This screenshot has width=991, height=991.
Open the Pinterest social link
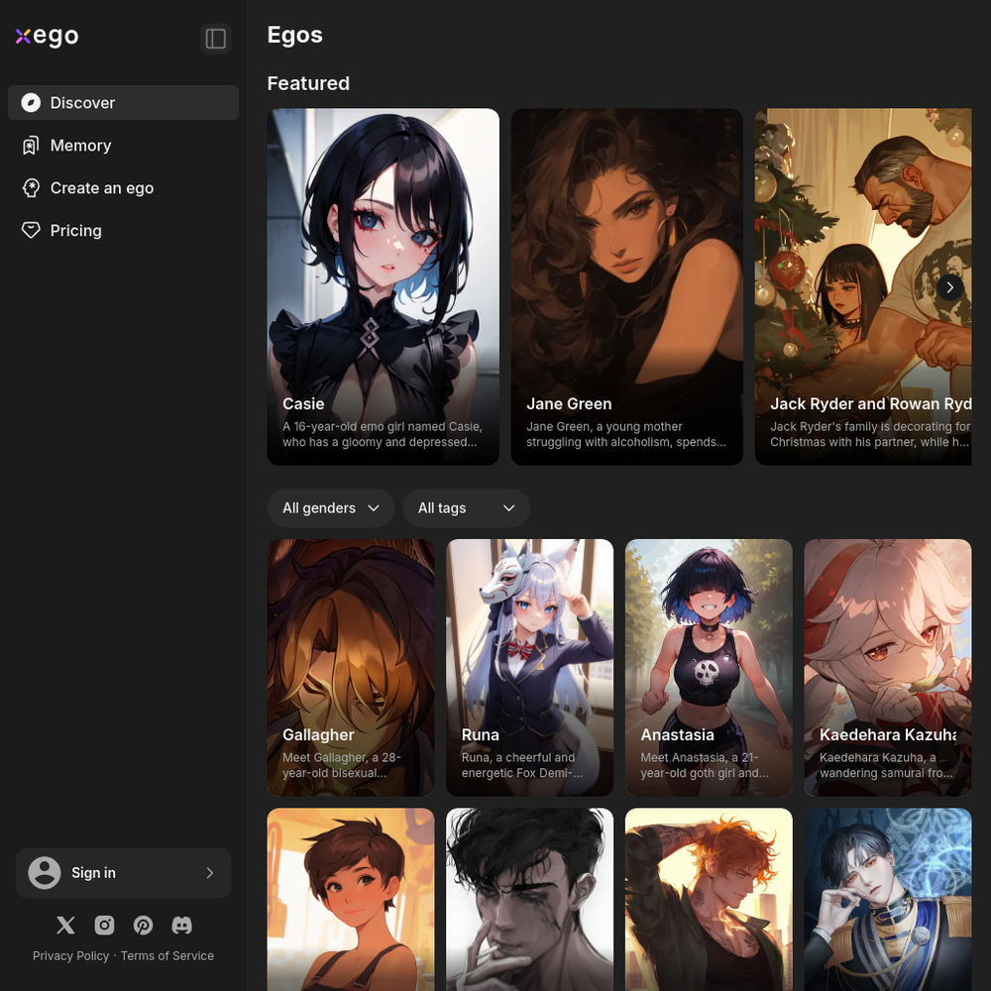pyautogui.click(x=143, y=926)
